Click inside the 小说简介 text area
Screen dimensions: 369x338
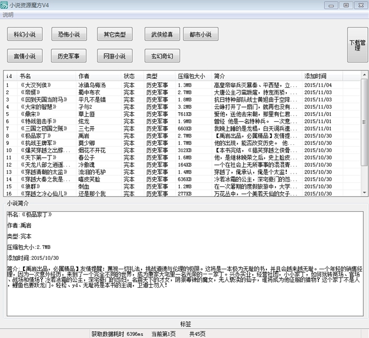click(x=185, y=264)
